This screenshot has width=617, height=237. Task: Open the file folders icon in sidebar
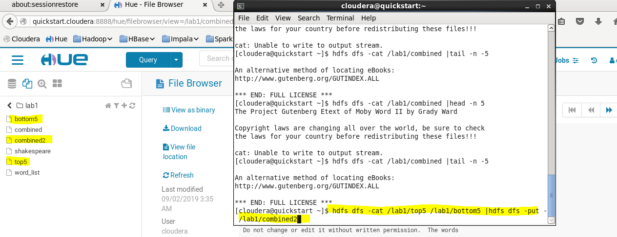pos(126,84)
